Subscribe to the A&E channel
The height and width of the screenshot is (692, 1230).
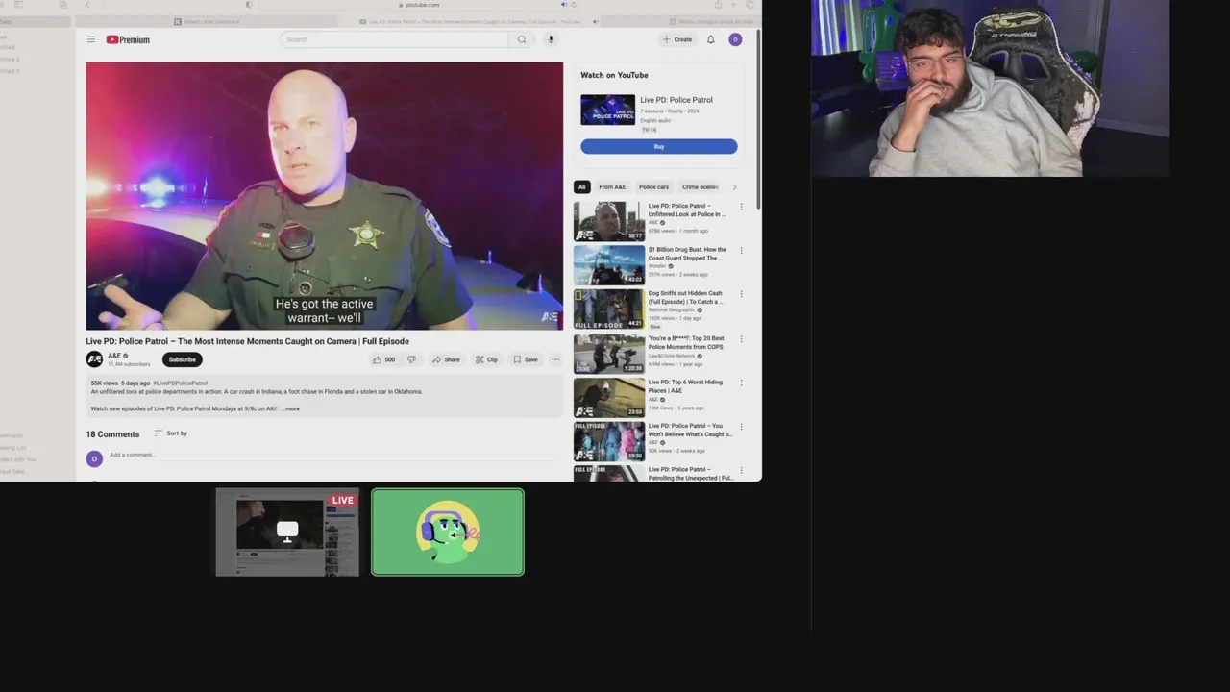(x=182, y=359)
